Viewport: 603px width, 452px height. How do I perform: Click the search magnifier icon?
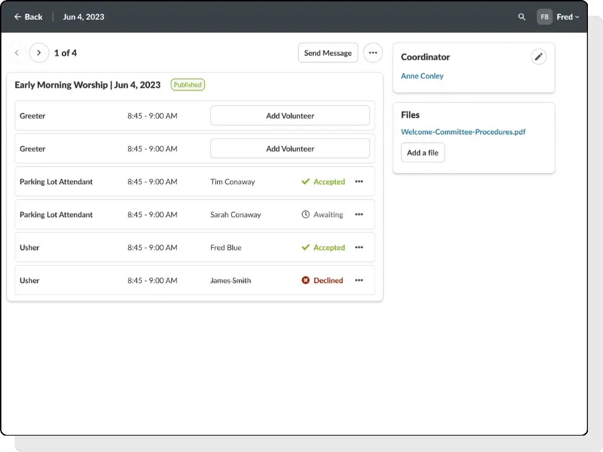point(522,17)
